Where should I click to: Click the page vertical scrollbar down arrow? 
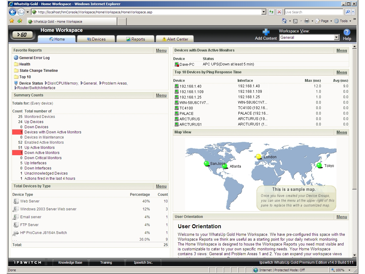tap(355, 255)
